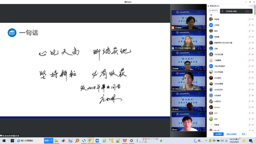Expand hidden system tray icons arrow
256x144 pixels.
click(206, 140)
